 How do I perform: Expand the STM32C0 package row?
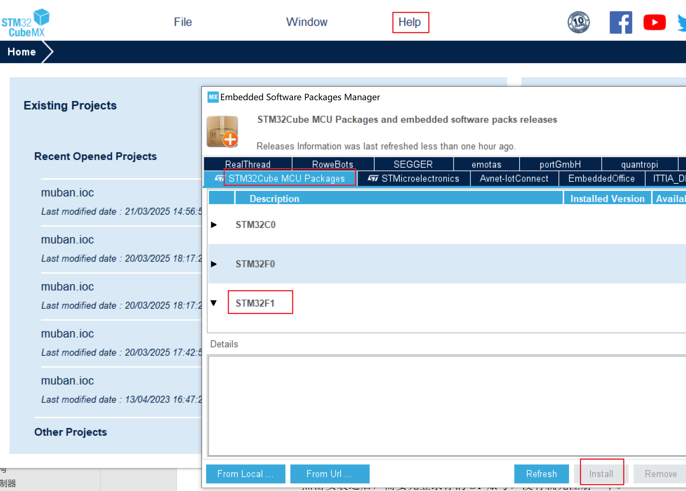[x=214, y=225]
